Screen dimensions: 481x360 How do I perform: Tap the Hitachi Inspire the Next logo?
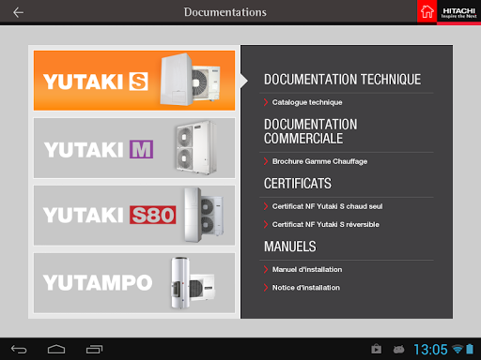pos(458,12)
